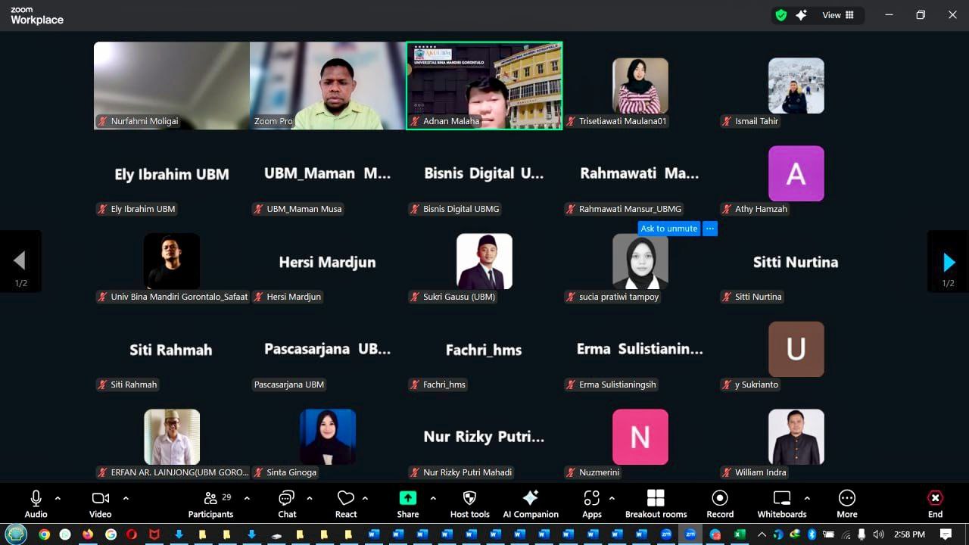Expand the Participants dropdown arrow
The image size is (969, 545).
245,500
